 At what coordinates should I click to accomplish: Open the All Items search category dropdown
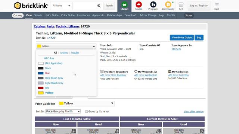pos(61,6)
